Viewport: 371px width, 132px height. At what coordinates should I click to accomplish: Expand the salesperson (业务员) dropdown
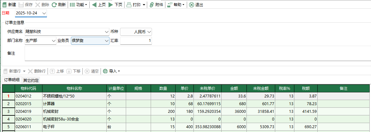click(107, 41)
